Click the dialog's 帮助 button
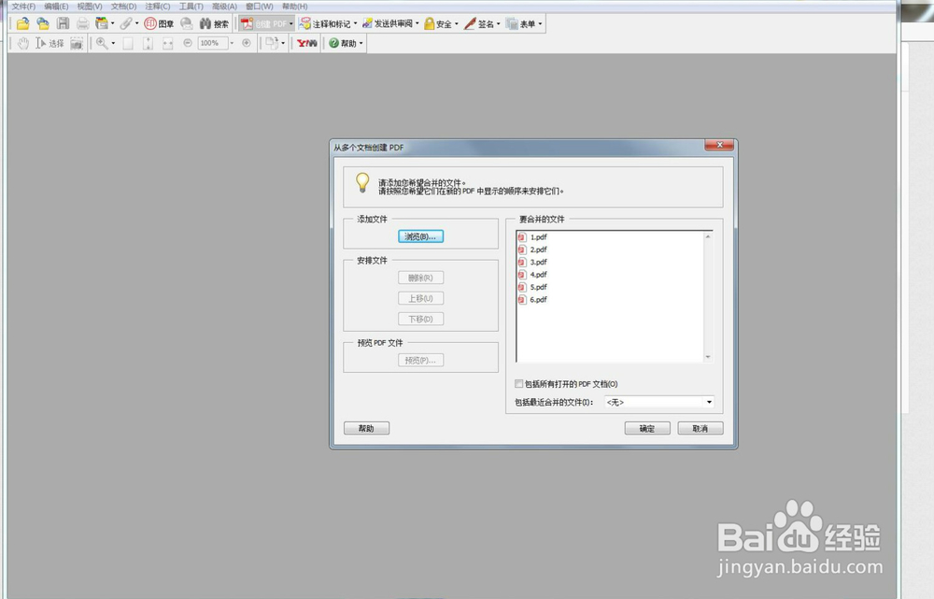 tap(366, 428)
